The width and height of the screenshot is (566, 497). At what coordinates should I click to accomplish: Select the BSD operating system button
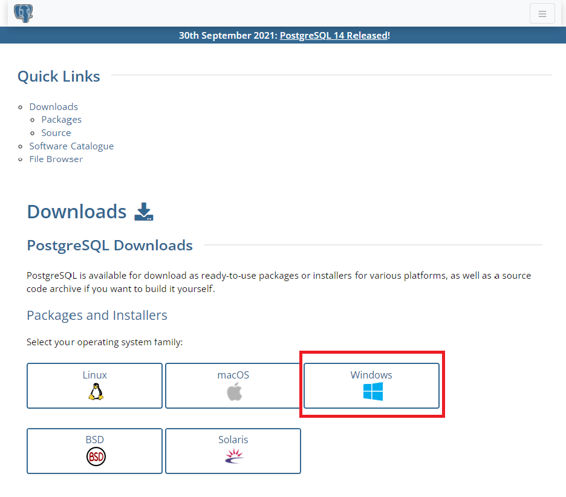pos(94,451)
